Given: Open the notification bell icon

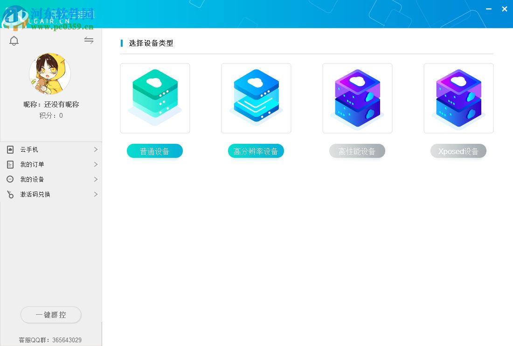Looking at the screenshot, I should 14,41.
